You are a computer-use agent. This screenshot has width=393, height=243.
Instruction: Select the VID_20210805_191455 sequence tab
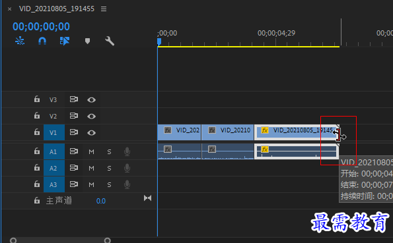tap(57, 9)
